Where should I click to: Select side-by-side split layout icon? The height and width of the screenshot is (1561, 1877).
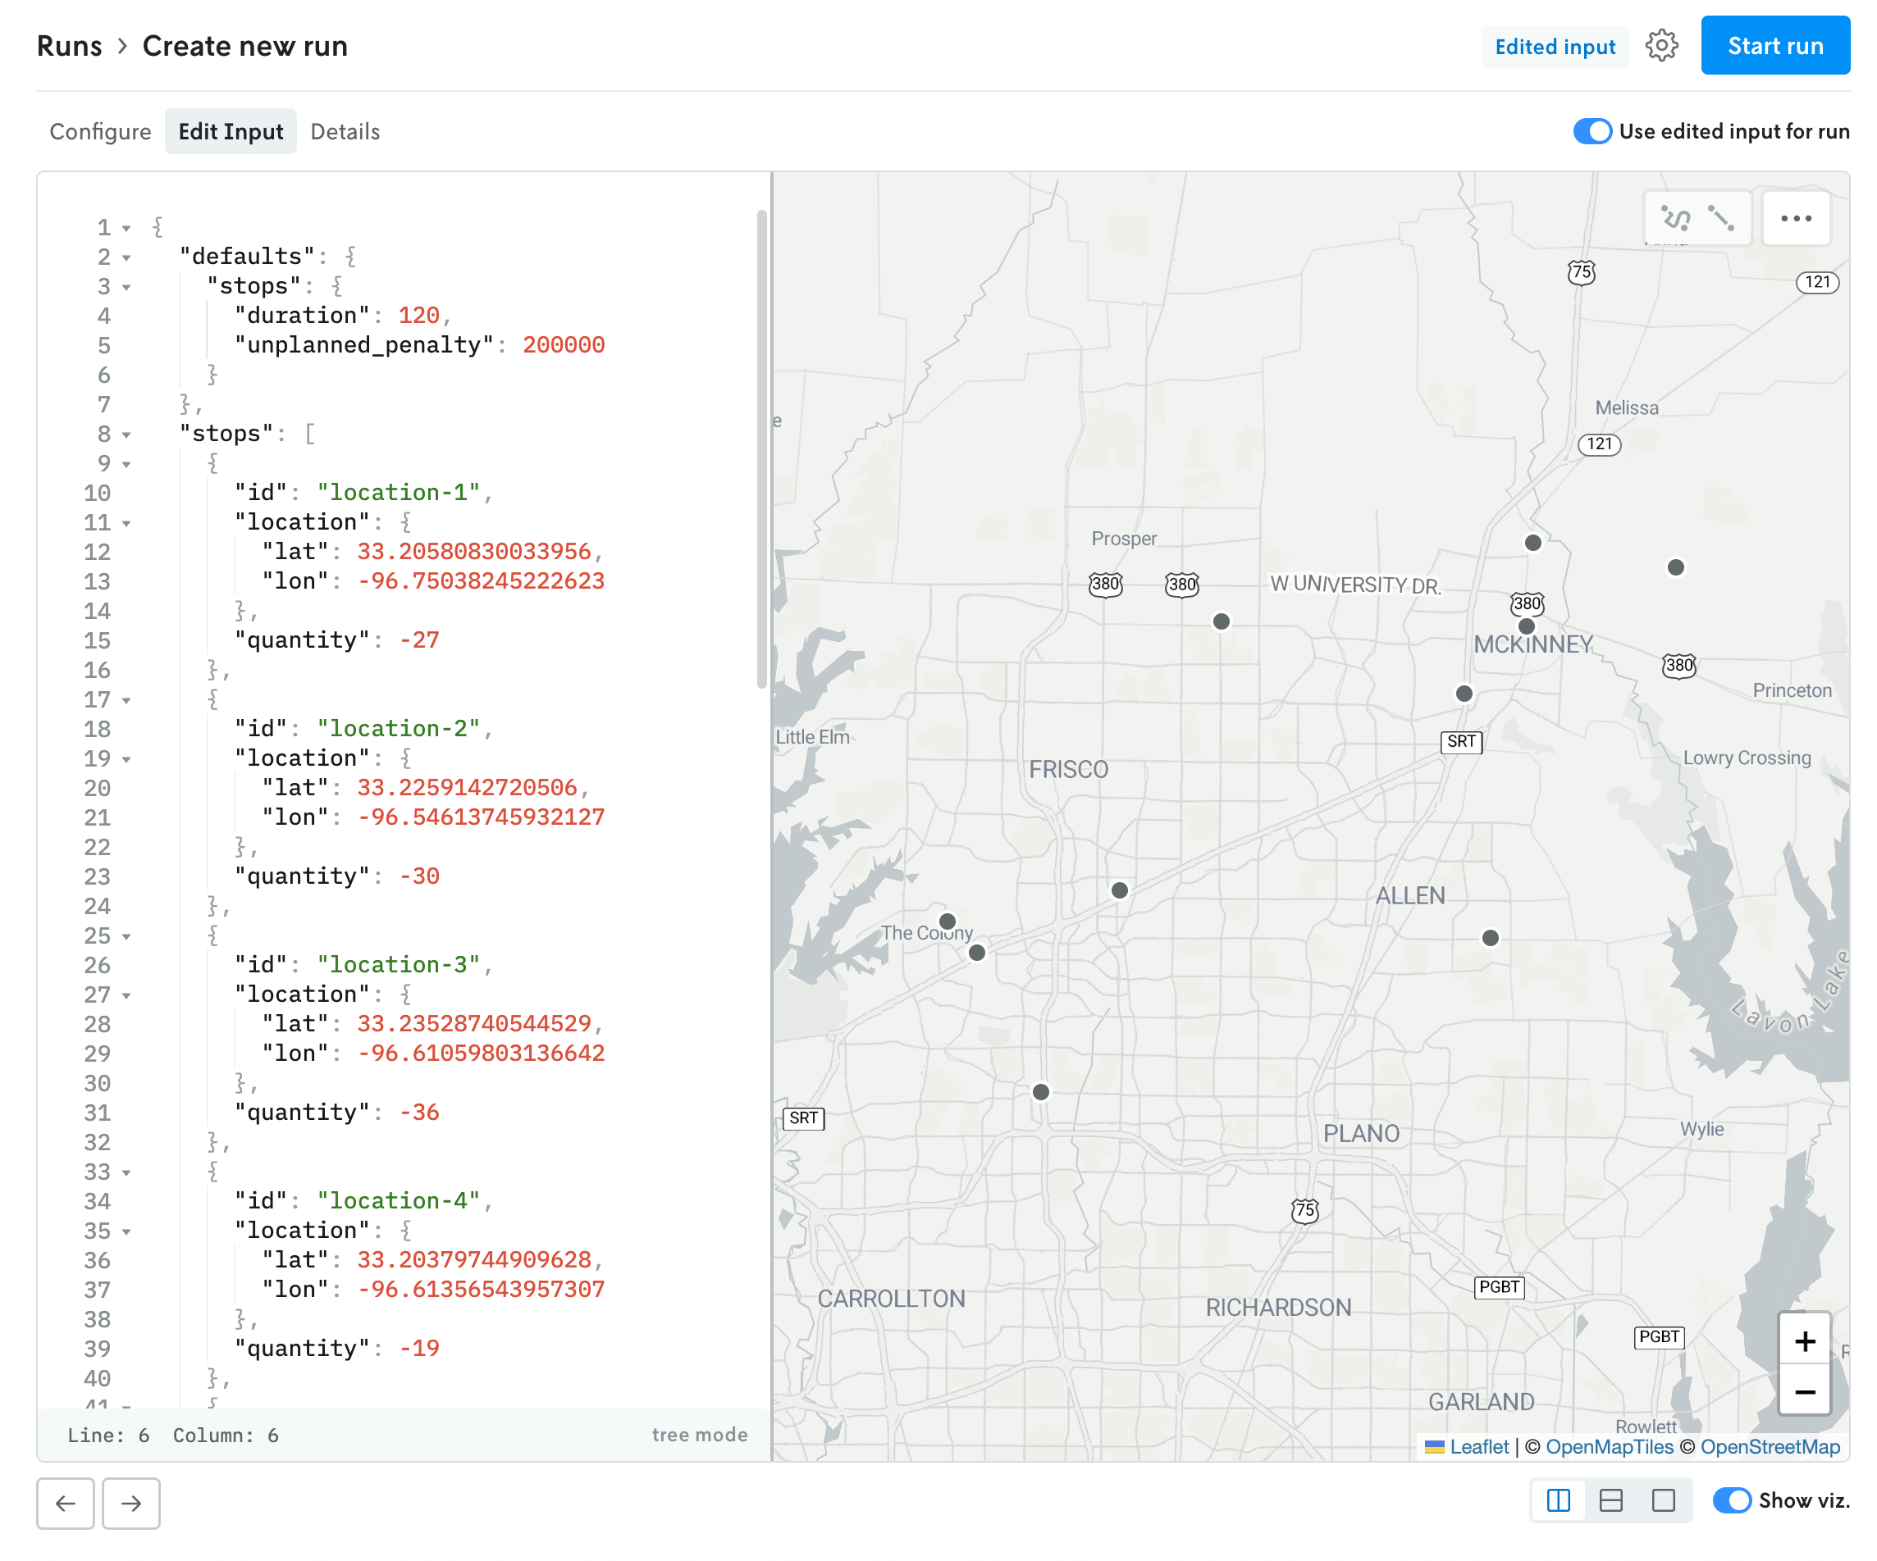point(1558,1500)
